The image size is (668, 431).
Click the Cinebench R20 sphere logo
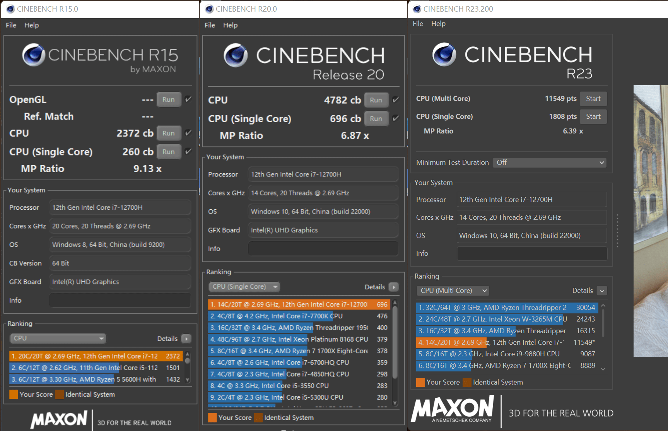(236, 55)
